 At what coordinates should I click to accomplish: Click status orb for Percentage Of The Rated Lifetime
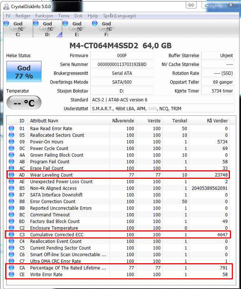[11, 268]
